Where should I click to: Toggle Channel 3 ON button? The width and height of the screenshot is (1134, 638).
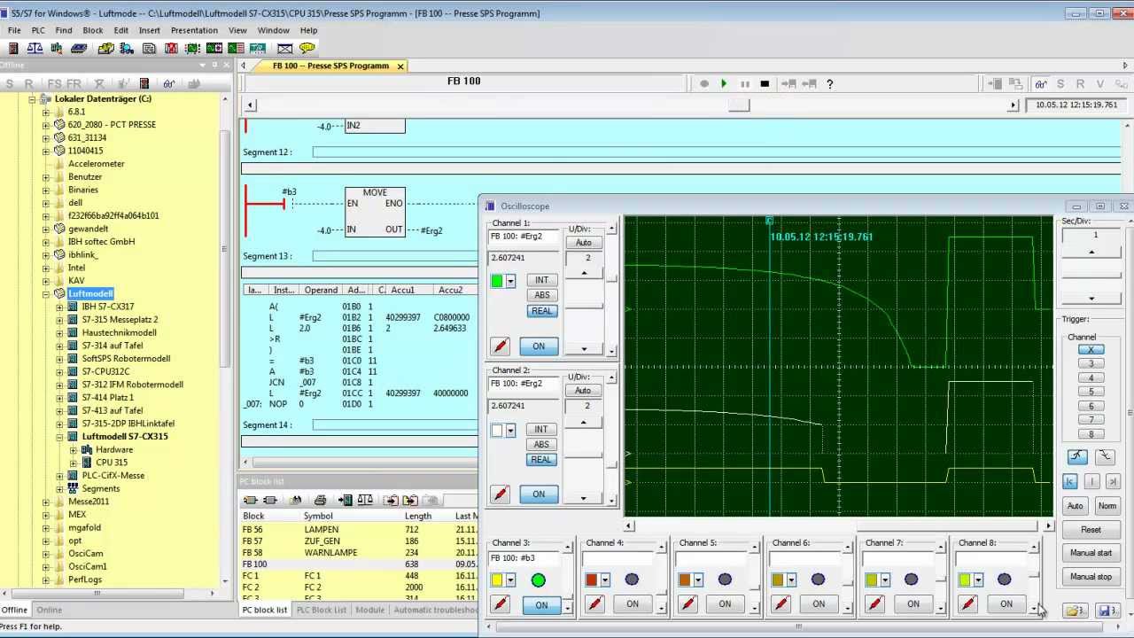tap(541, 605)
